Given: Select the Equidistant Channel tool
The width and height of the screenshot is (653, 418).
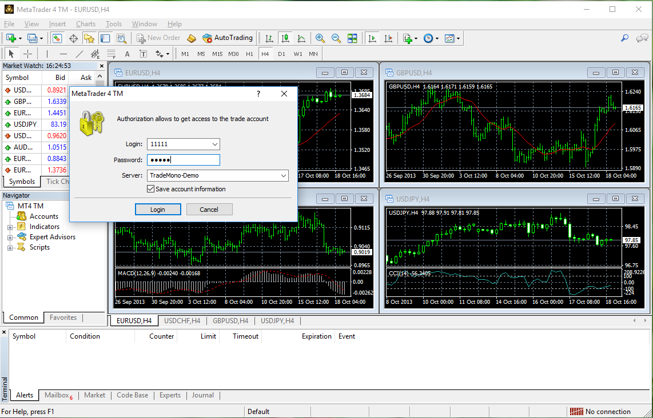Looking at the screenshot, I should 95,54.
